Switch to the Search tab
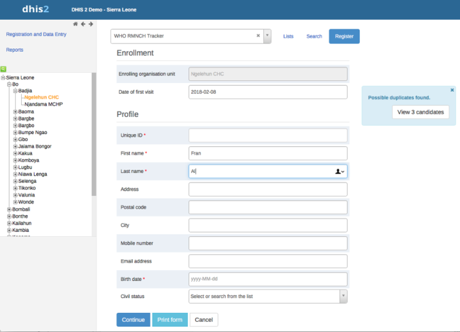460x332 pixels. 314,36
